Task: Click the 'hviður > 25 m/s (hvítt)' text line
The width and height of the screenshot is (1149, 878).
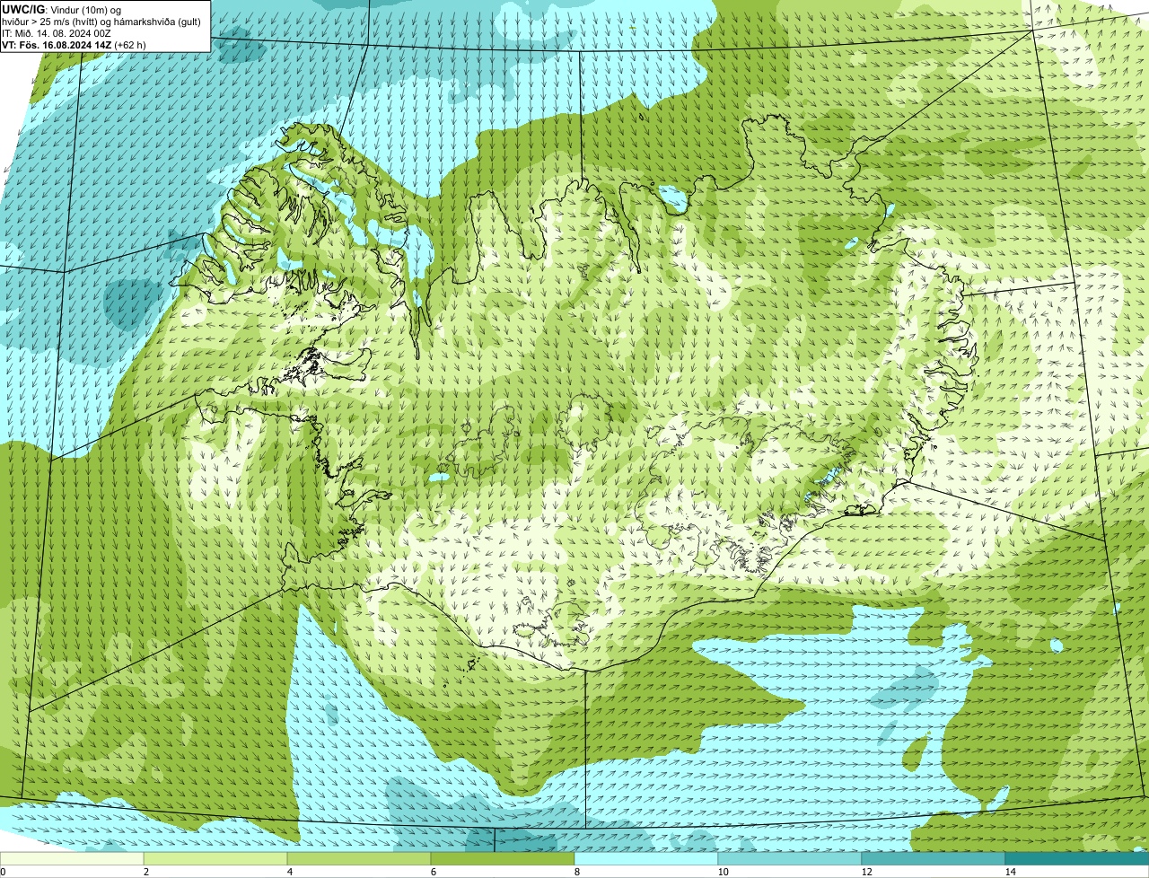Action: (x=103, y=21)
